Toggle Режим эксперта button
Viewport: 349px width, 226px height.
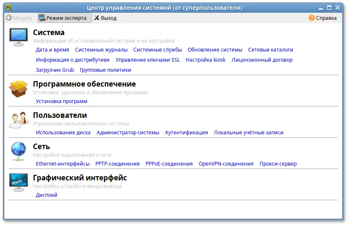[x=65, y=18]
